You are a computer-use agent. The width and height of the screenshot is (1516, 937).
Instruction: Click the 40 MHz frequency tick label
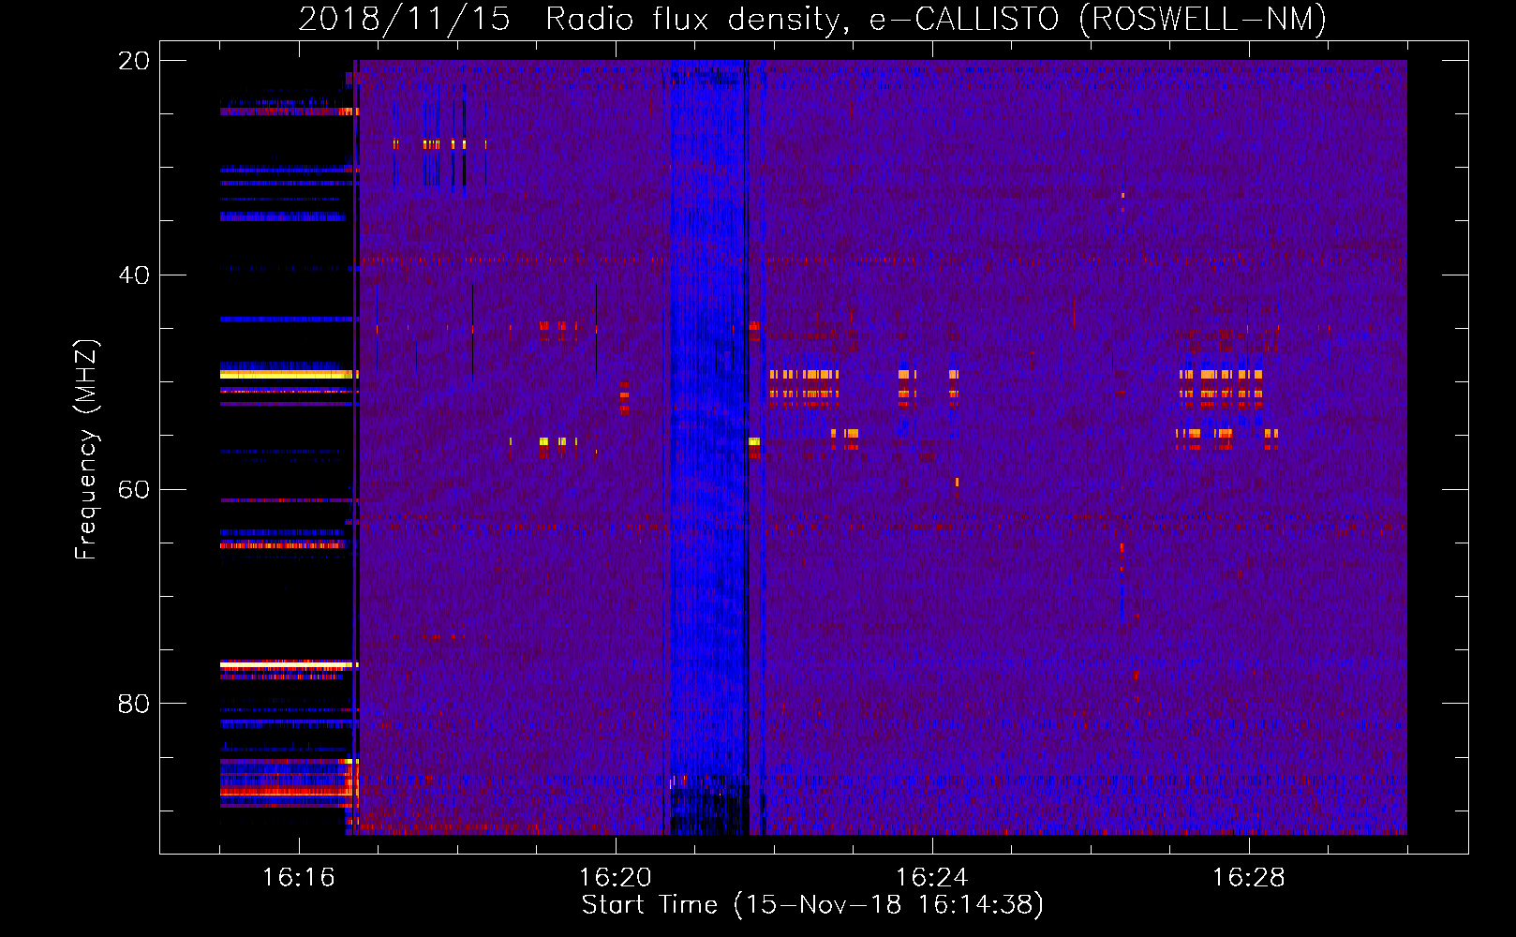click(134, 275)
